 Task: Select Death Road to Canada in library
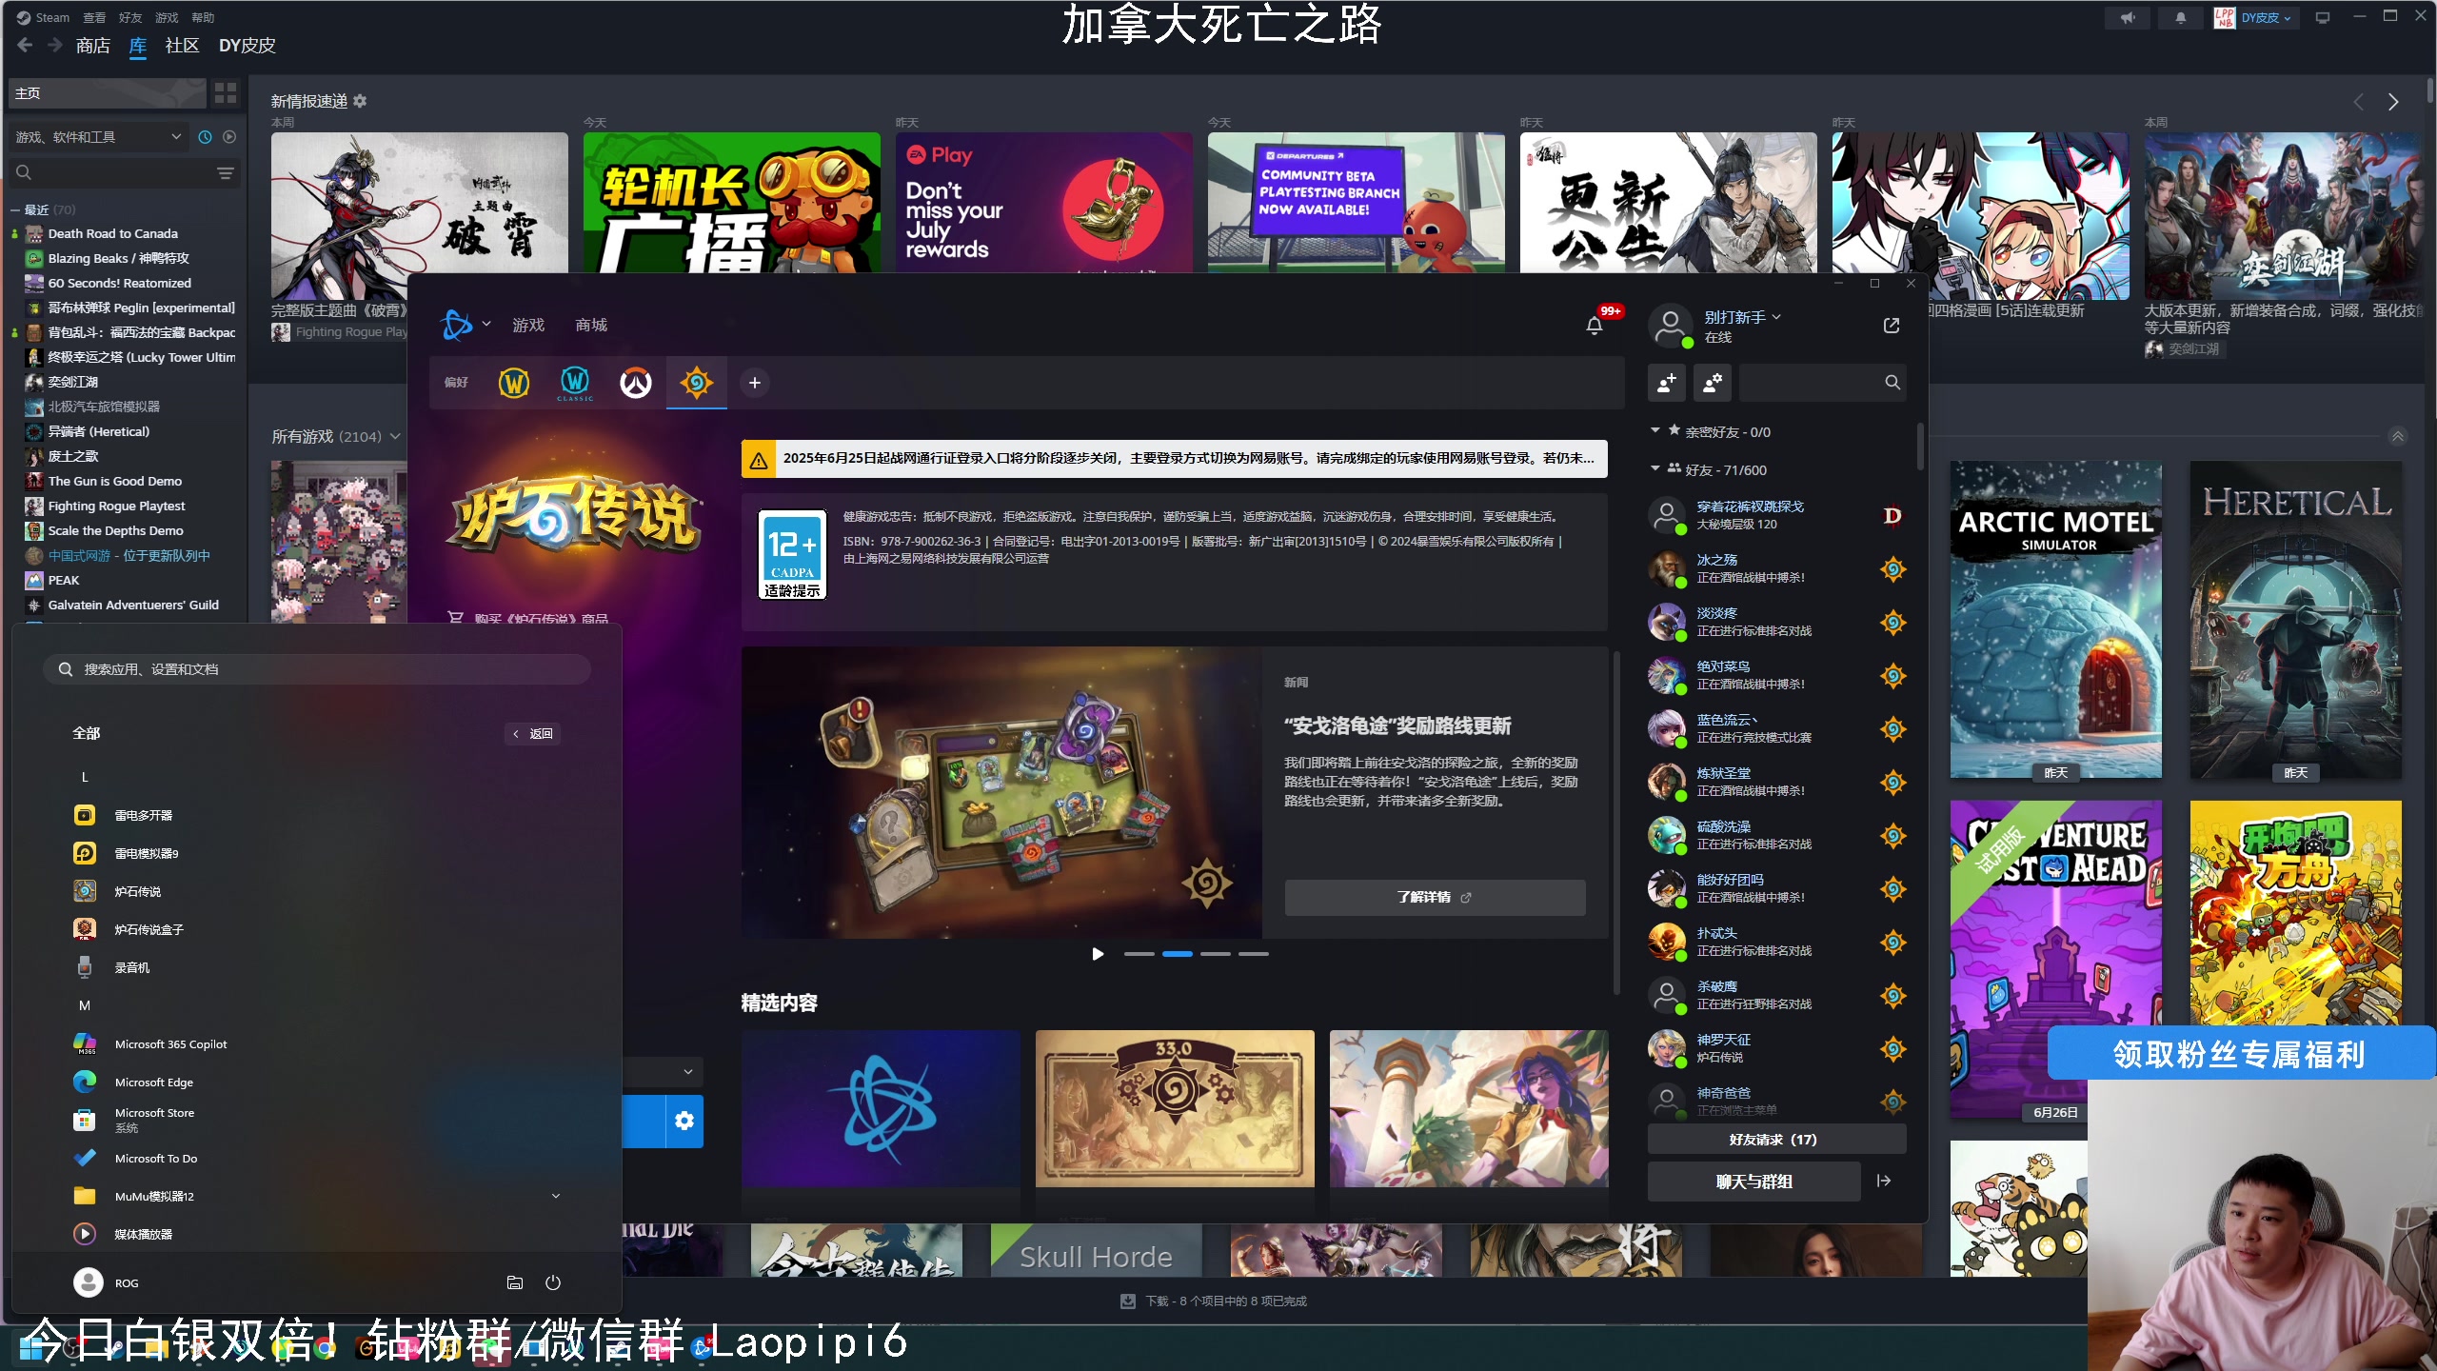(112, 233)
